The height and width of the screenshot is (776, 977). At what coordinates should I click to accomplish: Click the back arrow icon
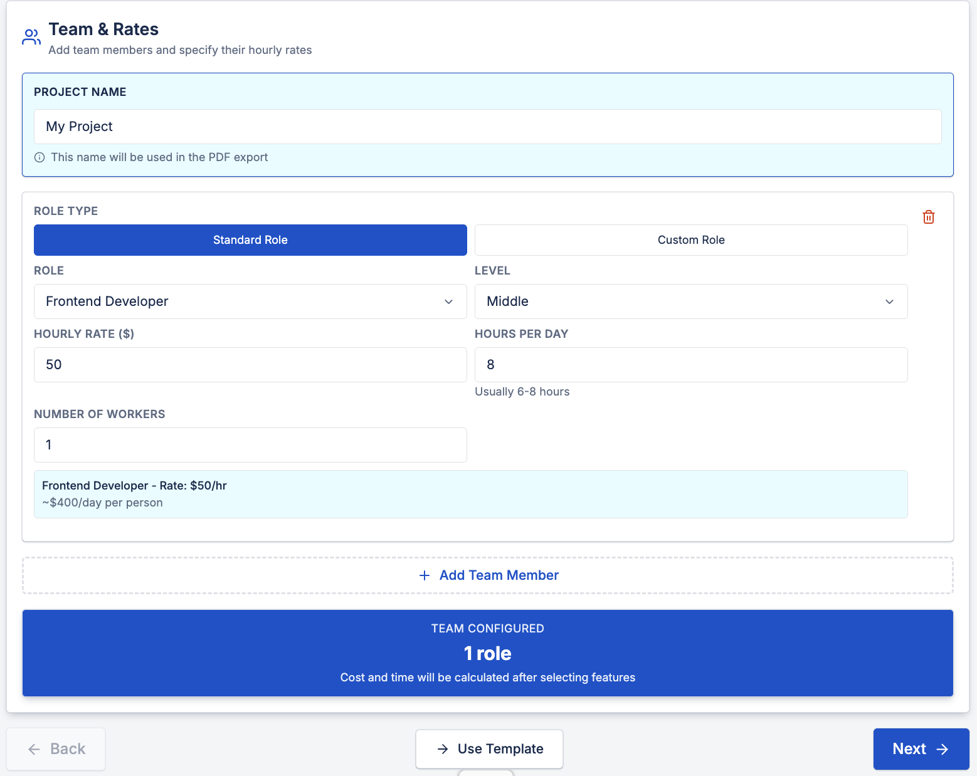tap(34, 749)
